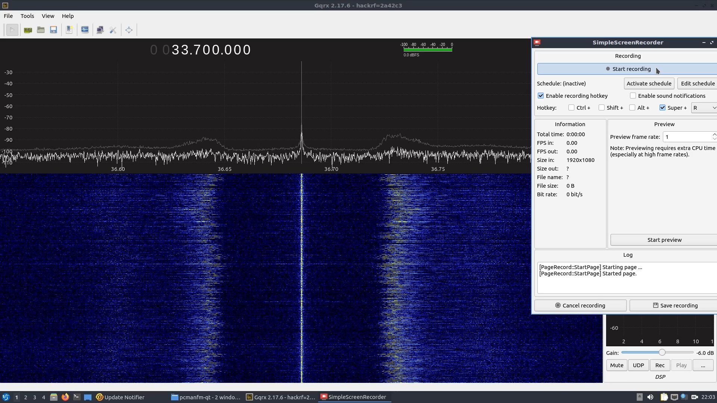Click the remote control computers icon
The height and width of the screenshot is (403, 717).
click(100, 30)
